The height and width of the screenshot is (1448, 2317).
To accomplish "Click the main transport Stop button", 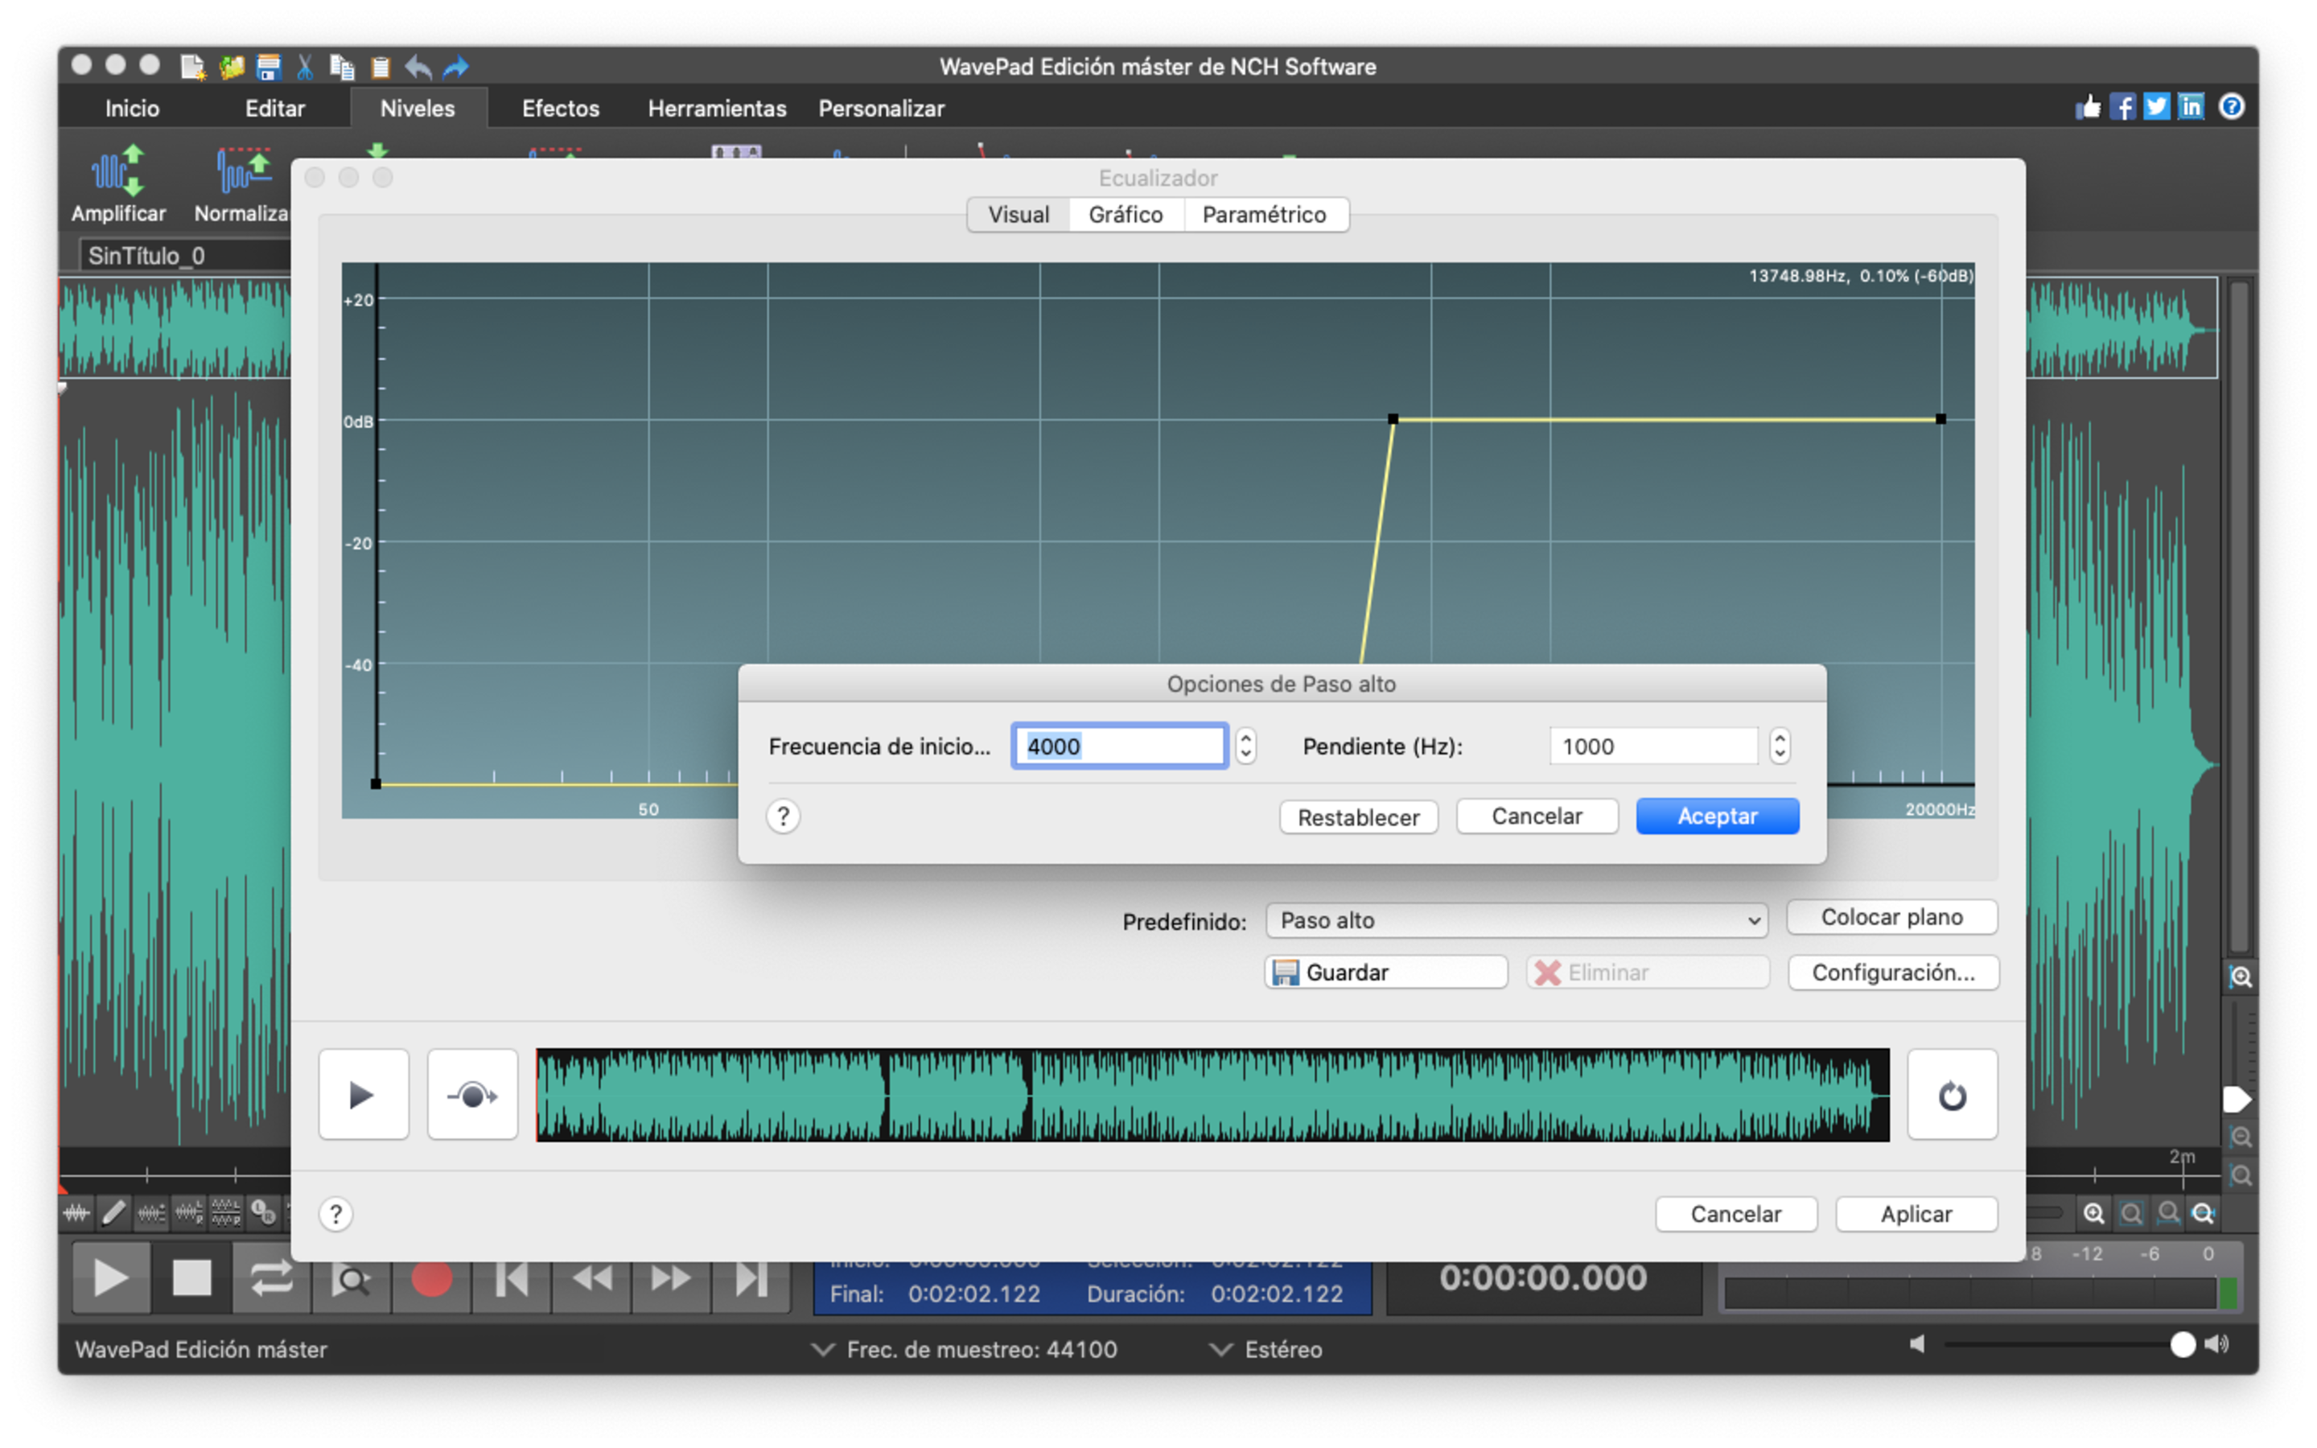I will [x=191, y=1277].
